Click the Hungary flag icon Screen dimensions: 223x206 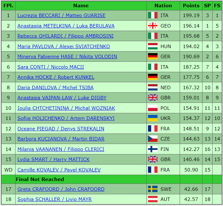click(x=152, y=47)
